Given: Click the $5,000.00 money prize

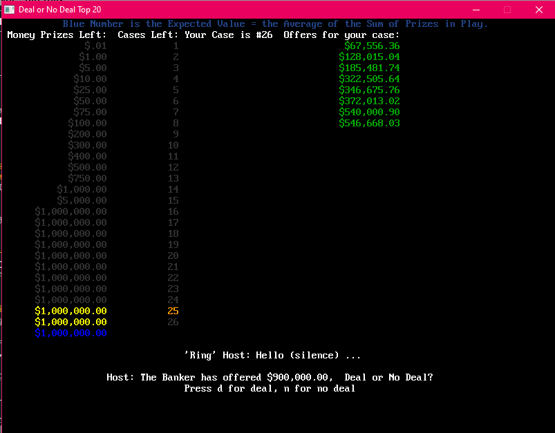Looking at the screenshot, I should tap(82, 200).
